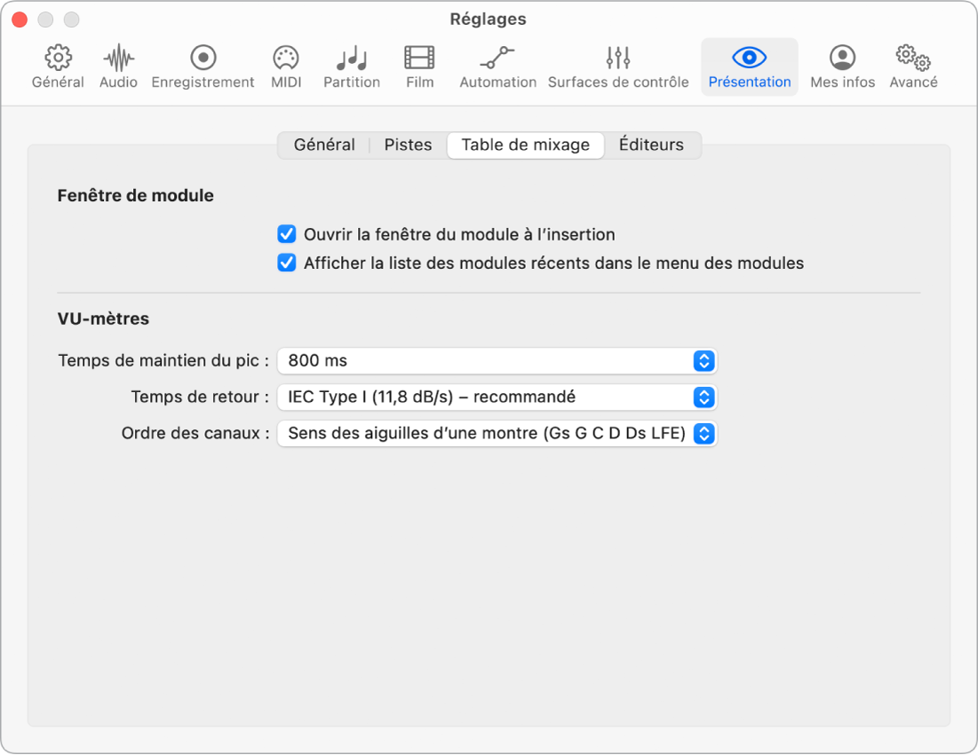The height and width of the screenshot is (755, 978).
Task: Click the MIDI settings icon
Action: (x=285, y=66)
